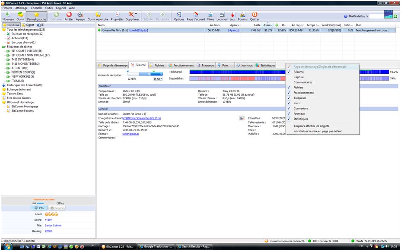The width and height of the screenshot is (401, 251).
Task: Open the Affichage menu
Action: pos(21,8)
